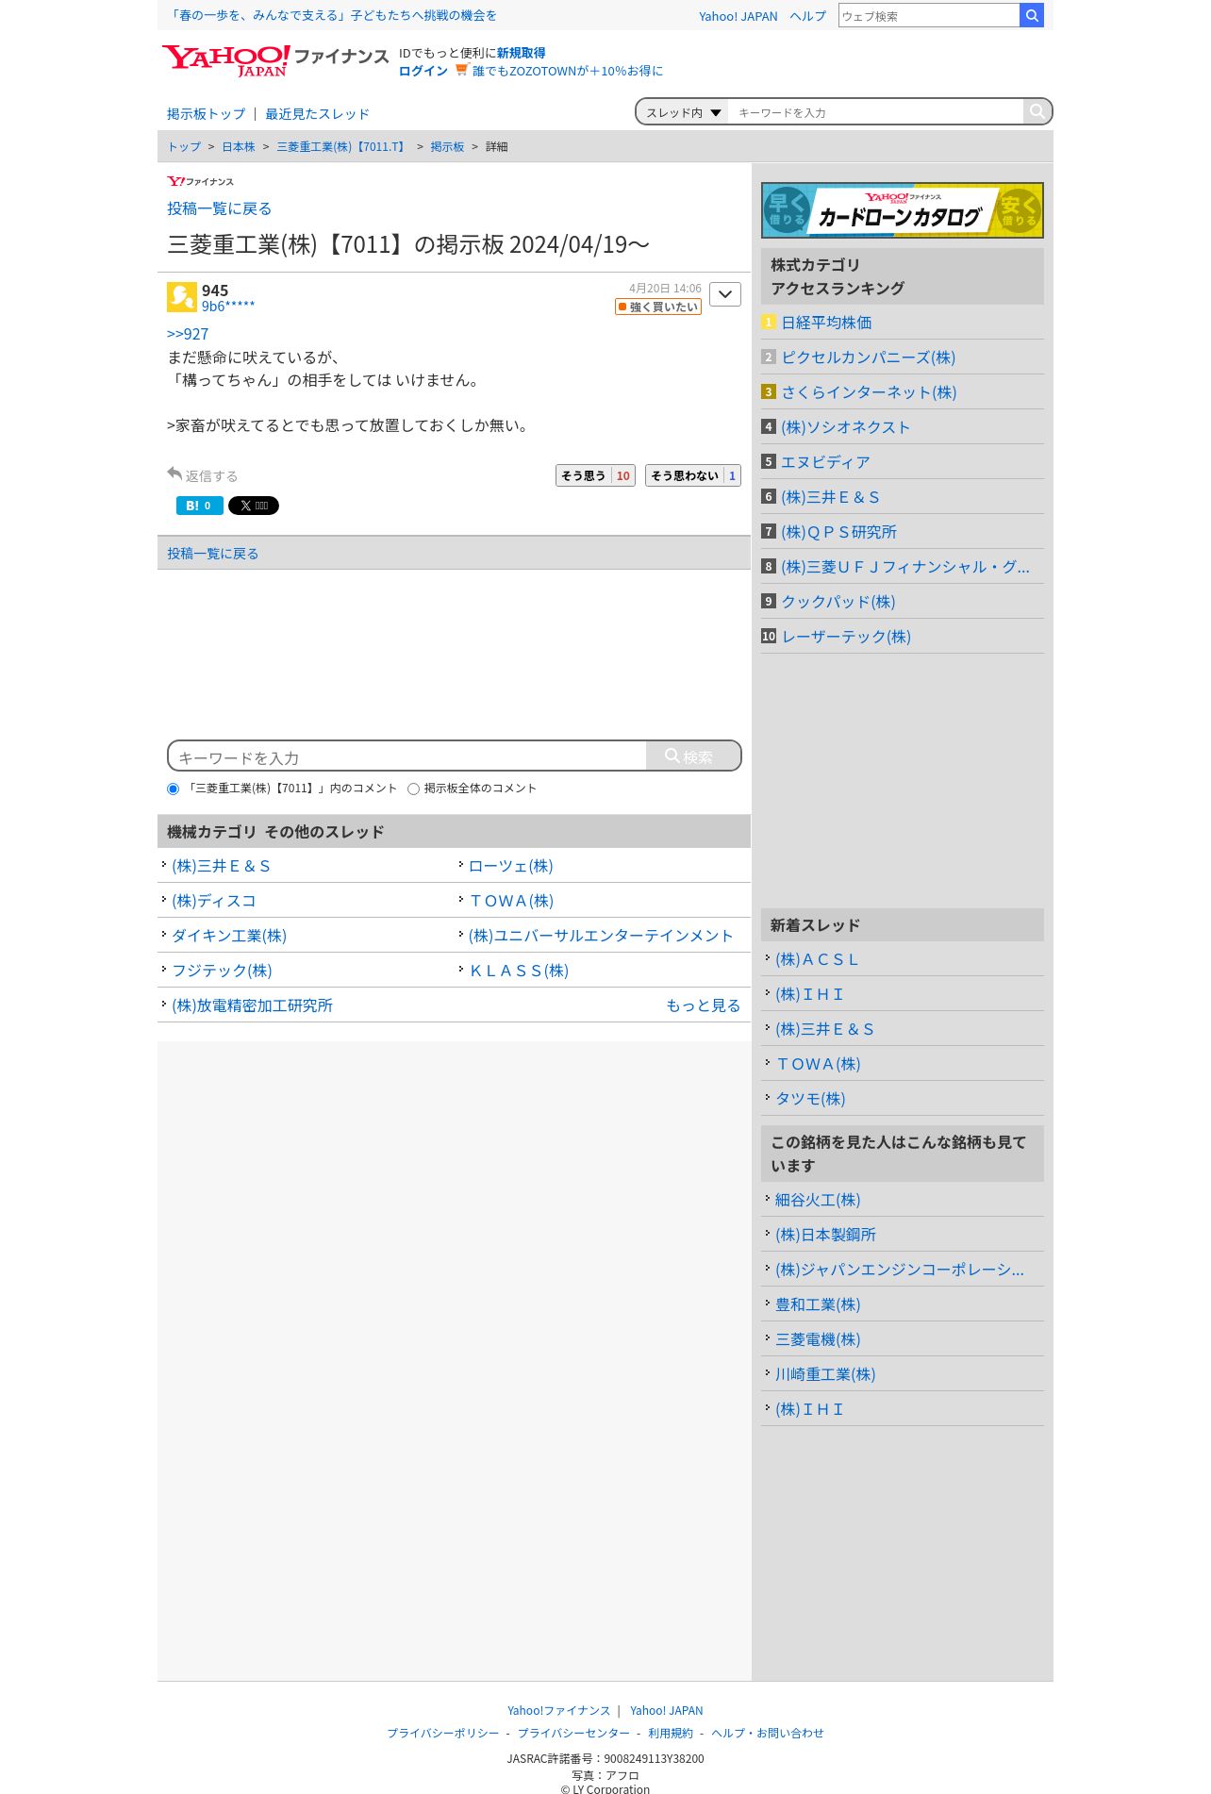
Task: Click the Yahoo! JAPAN Finance logo
Action: point(274,59)
